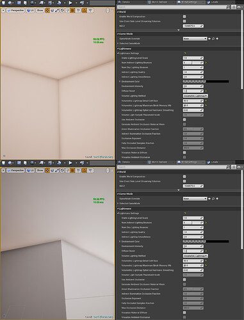Click Environment Color black swatch in lower panel
244x320 pixels.
[x=218, y=241]
